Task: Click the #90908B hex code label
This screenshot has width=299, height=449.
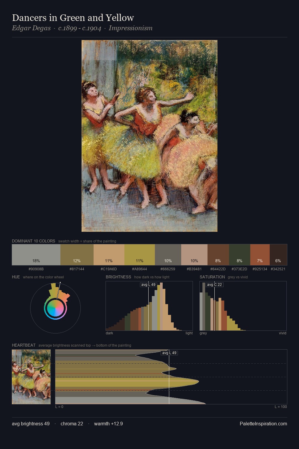Action: (x=36, y=269)
